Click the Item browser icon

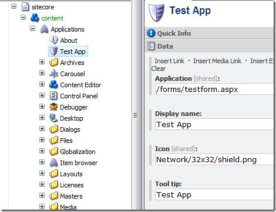tap(53, 163)
